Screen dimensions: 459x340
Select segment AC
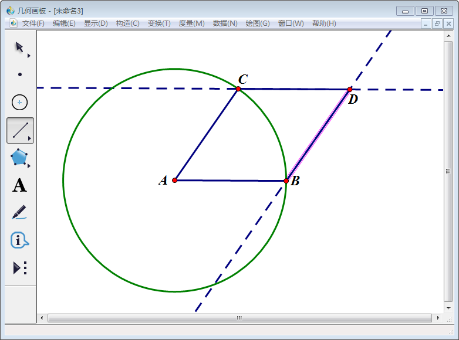[x=207, y=134]
